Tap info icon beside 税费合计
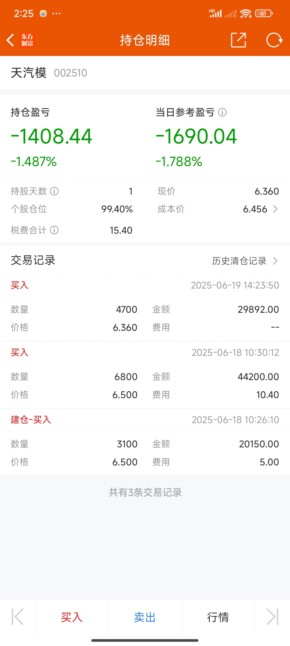 coord(54,230)
